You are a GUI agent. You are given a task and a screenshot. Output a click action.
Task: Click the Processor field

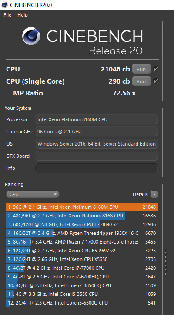[97, 119]
